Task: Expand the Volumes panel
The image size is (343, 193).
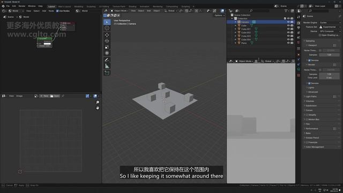Action: coord(310,101)
